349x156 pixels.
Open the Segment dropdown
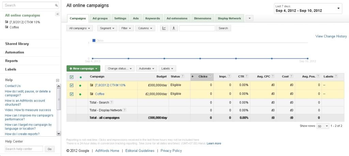point(107,29)
